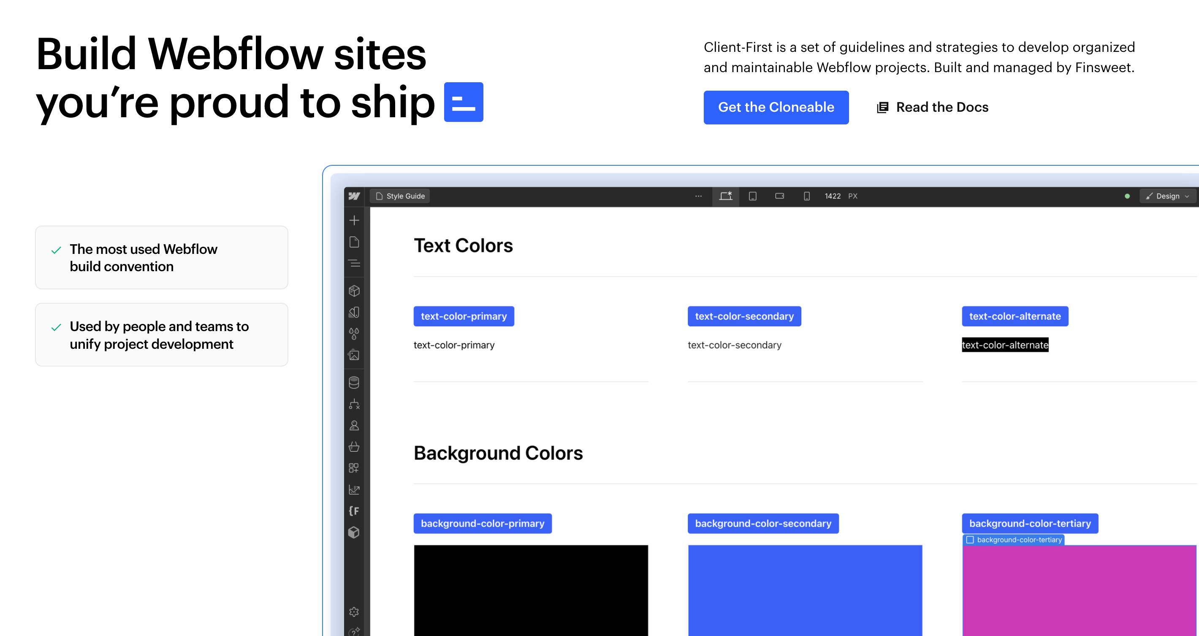Switch to mobile portrait breakpoint
The height and width of the screenshot is (636, 1199).
click(807, 196)
